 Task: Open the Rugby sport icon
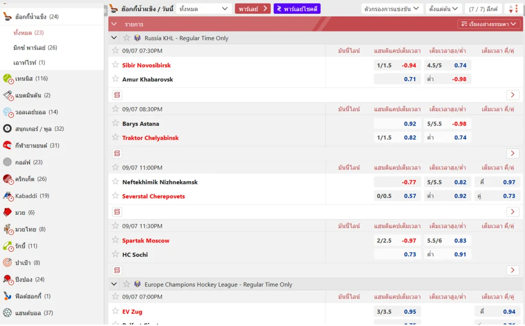(x=8, y=246)
